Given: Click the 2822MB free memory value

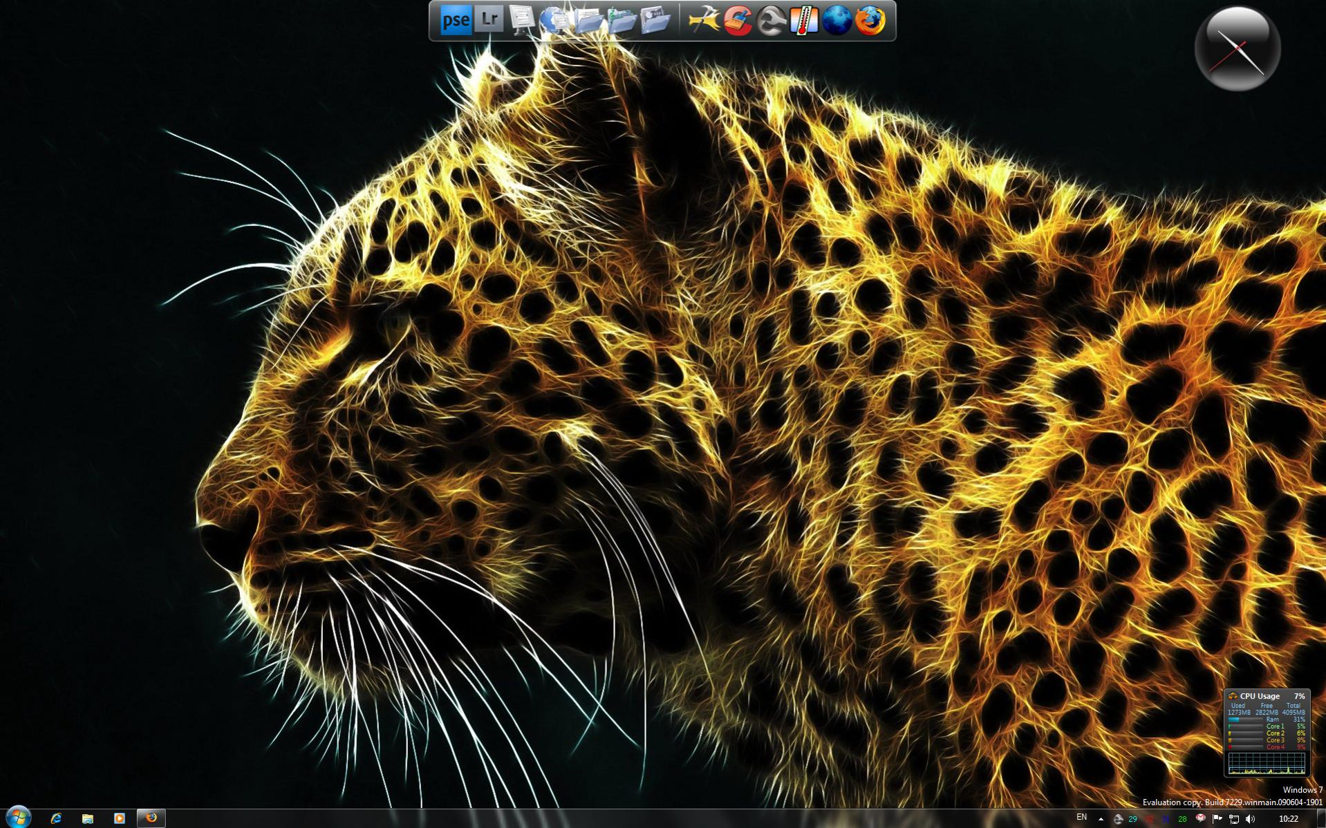Looking at the screenshot, I should [x=1267, y=713].
